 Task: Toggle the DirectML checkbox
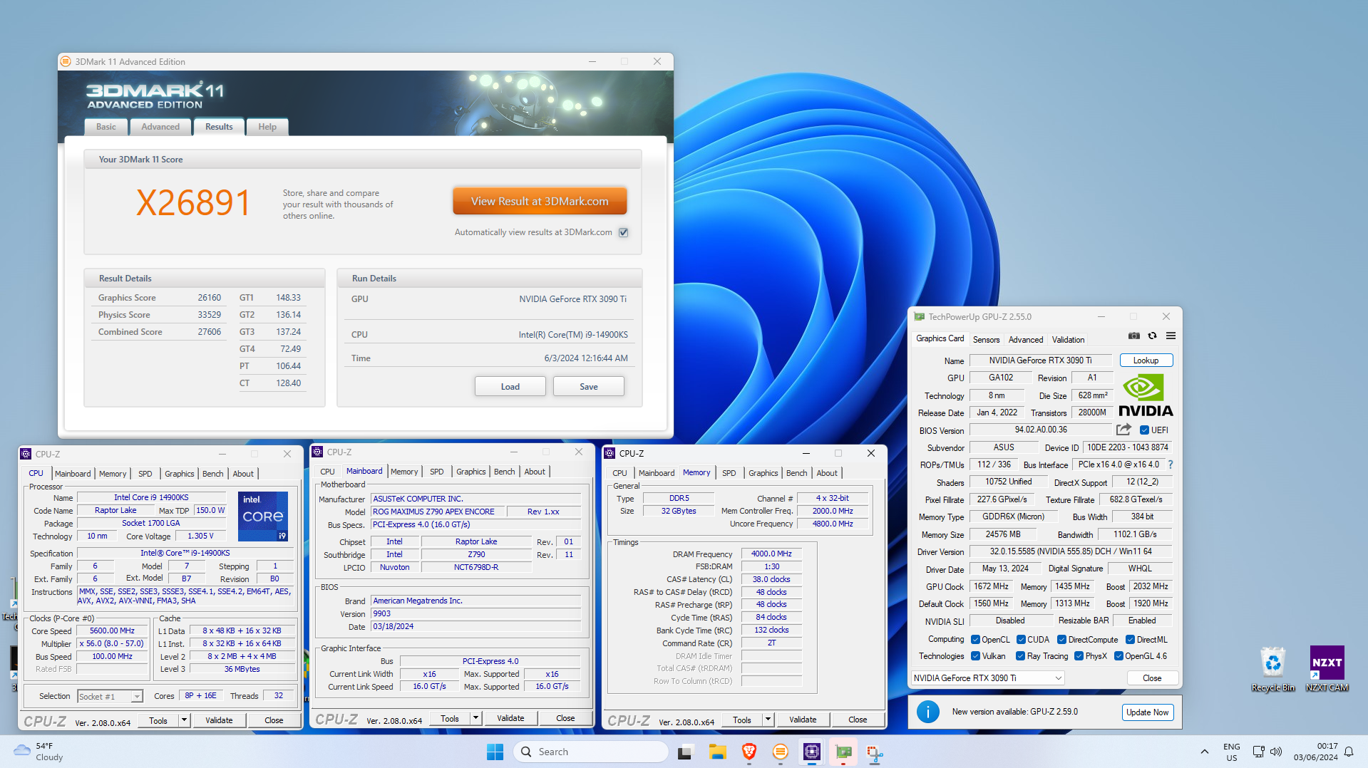(x=1131, y=640)
